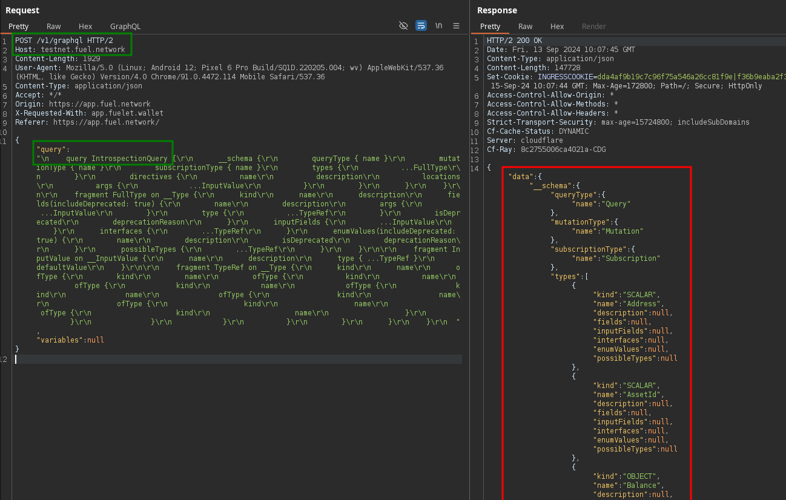Screen dimensions: 786x500
Task: Toggle the \n non-printable characters button
Action: pos(439,26)
